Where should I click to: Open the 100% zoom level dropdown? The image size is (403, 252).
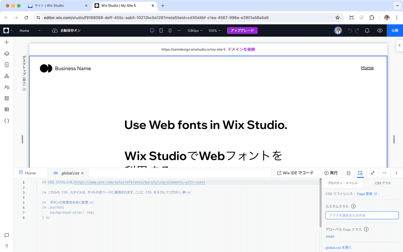pos(214,31)
